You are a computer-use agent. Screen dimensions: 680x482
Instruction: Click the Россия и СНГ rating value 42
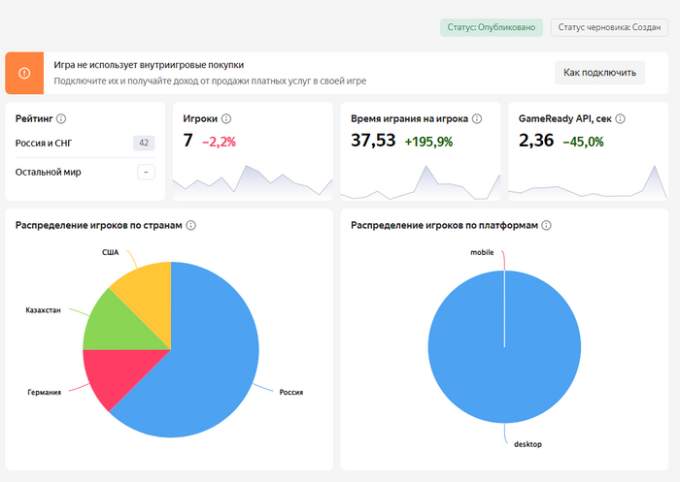pos(144,144)
